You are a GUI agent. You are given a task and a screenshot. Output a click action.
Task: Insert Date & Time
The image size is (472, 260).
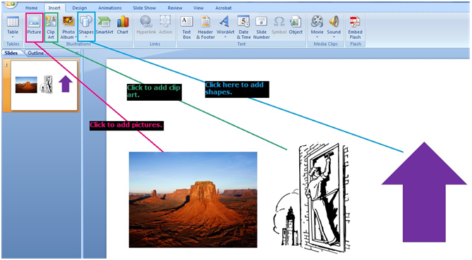(x=243, y=27)
